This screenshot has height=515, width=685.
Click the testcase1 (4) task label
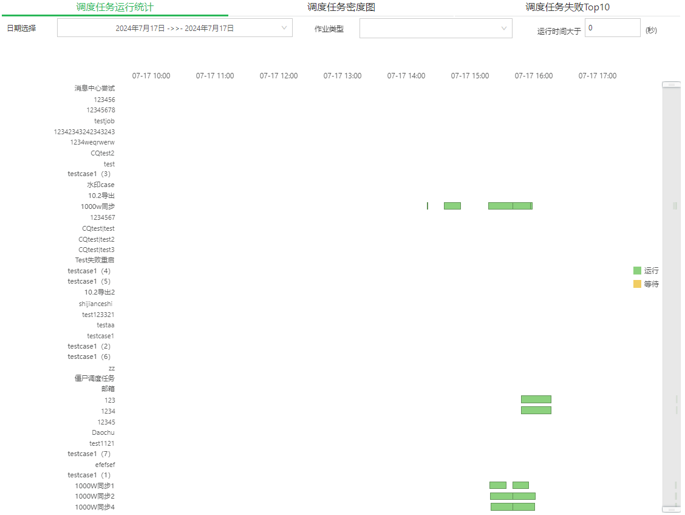pos(89,271)
